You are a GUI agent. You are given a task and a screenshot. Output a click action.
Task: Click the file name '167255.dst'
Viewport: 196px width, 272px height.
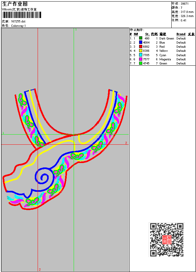tap(18, 21)
